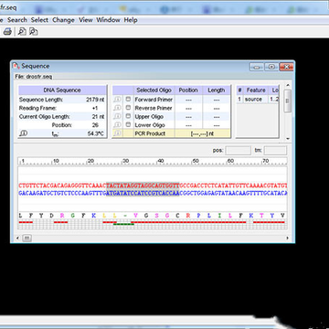This screenshot has height=329, width=329.
Task: Click the tm input field
Action: pyautogui.click(x=275, y=150)
